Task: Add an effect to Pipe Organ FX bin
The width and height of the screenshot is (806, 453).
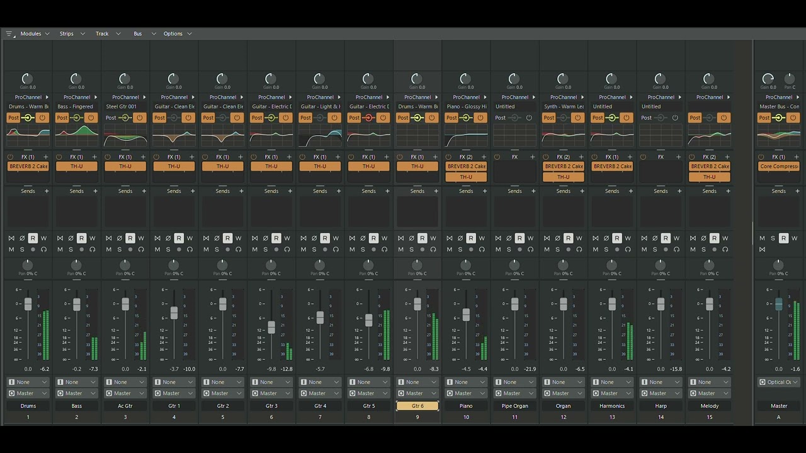Action: tap(533, 157)
